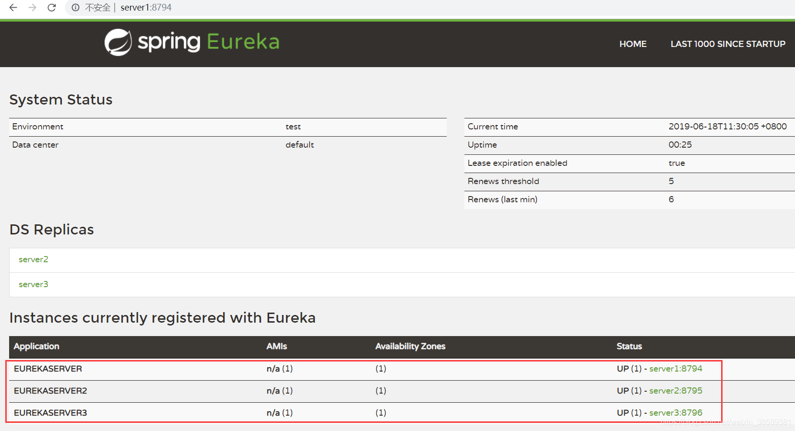
Task: Click the DS Replicas heading
Action: point(52,230)
